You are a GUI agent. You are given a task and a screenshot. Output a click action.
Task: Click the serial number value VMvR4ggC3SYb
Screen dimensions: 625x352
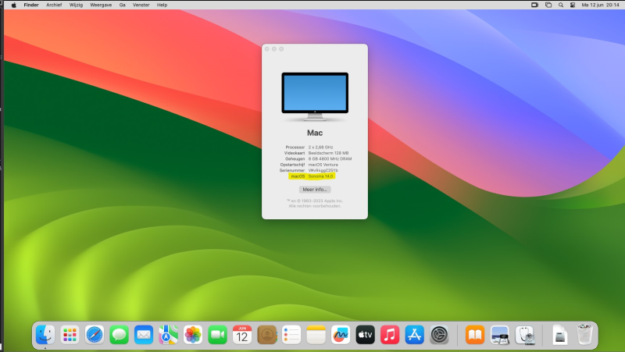323,170
